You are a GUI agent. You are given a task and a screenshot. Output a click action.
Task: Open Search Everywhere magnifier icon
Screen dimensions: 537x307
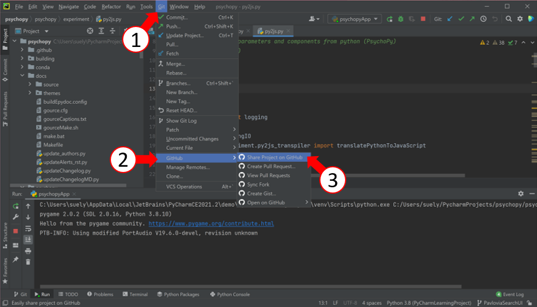(509, 19)
